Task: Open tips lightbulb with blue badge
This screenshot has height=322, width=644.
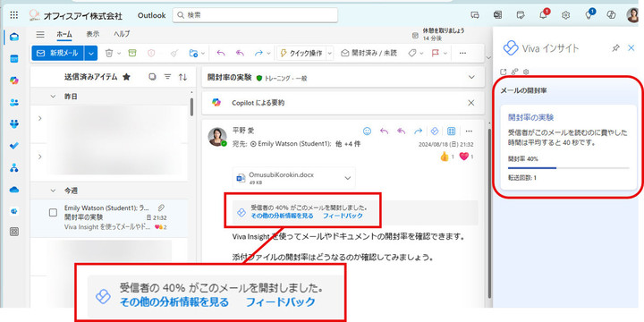Action: pyautogui.click(x=589, y=15)
